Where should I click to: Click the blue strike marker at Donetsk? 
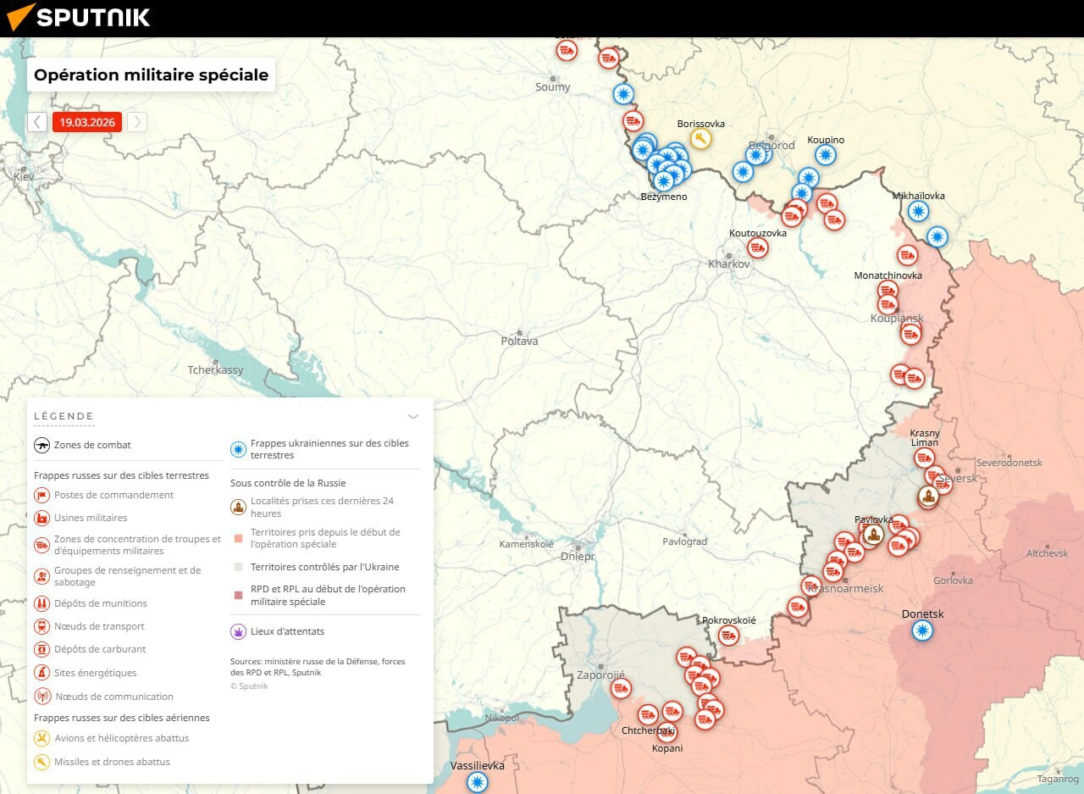pos(922,630)
